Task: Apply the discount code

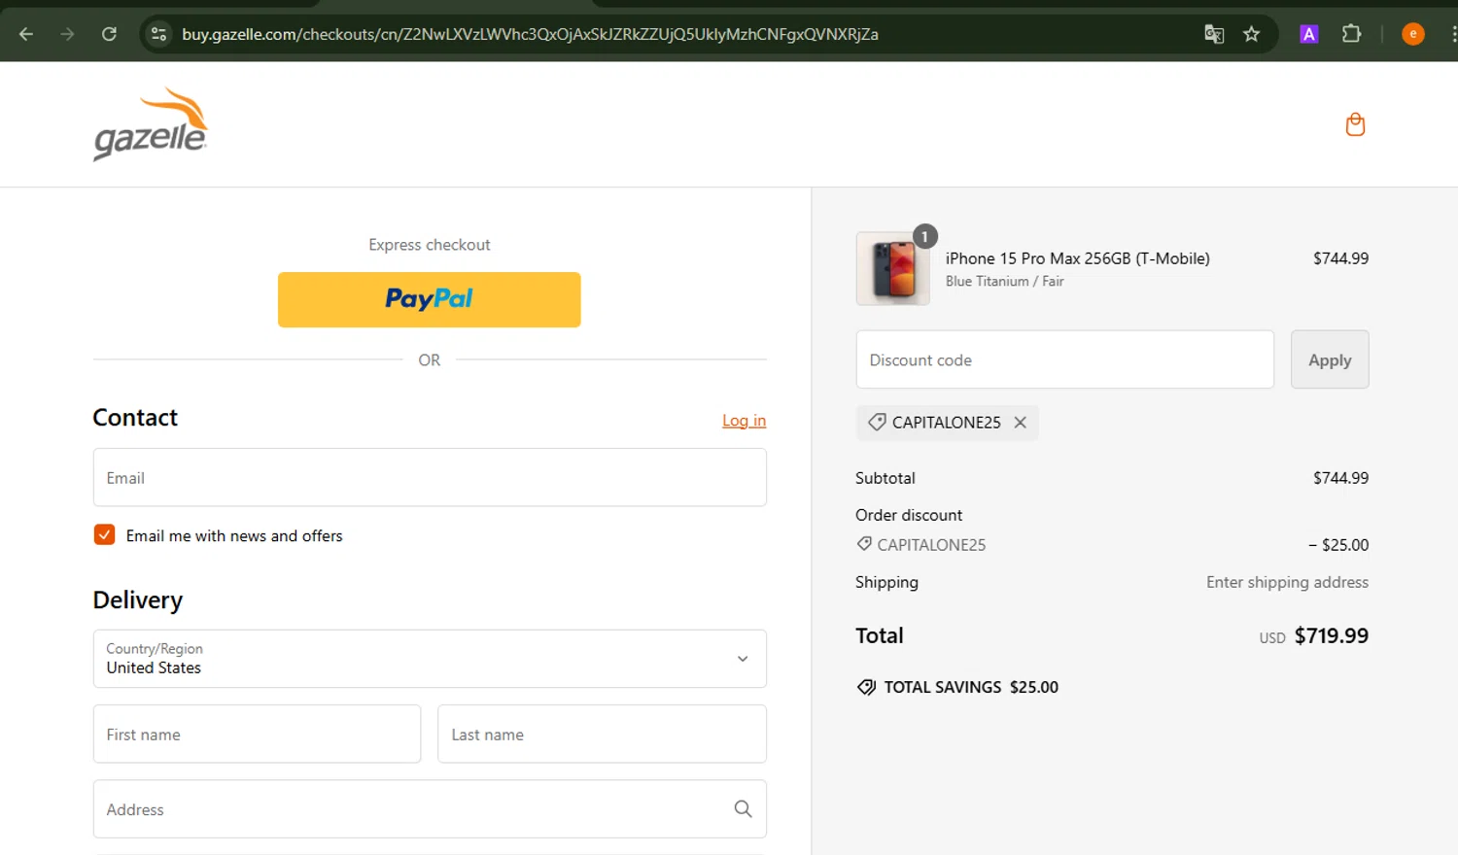Action: (1330, 359)
